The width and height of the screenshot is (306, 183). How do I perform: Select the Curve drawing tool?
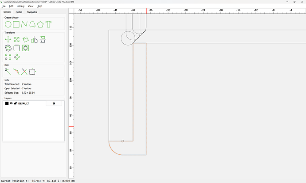click(x=32, y=24)
